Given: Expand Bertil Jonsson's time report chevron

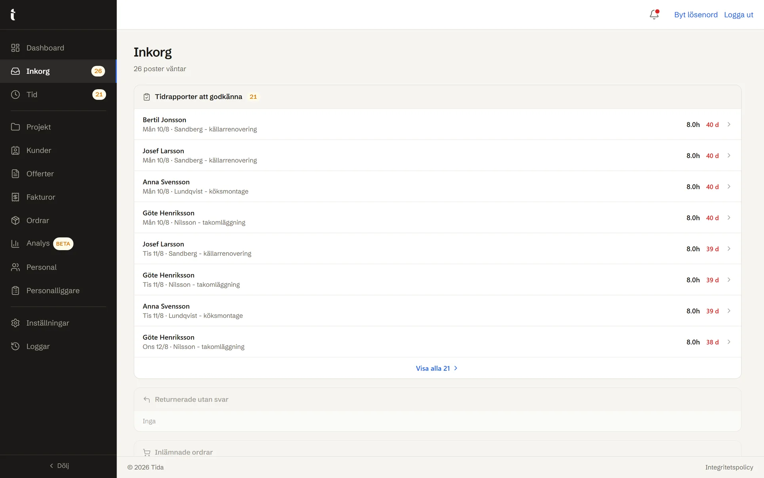Looking at the screenshot, I should click(x=729, y=124).
